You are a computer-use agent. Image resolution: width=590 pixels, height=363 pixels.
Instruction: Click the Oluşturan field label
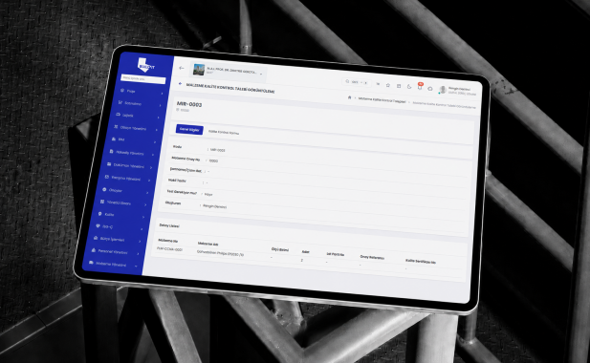click(173, 203)
